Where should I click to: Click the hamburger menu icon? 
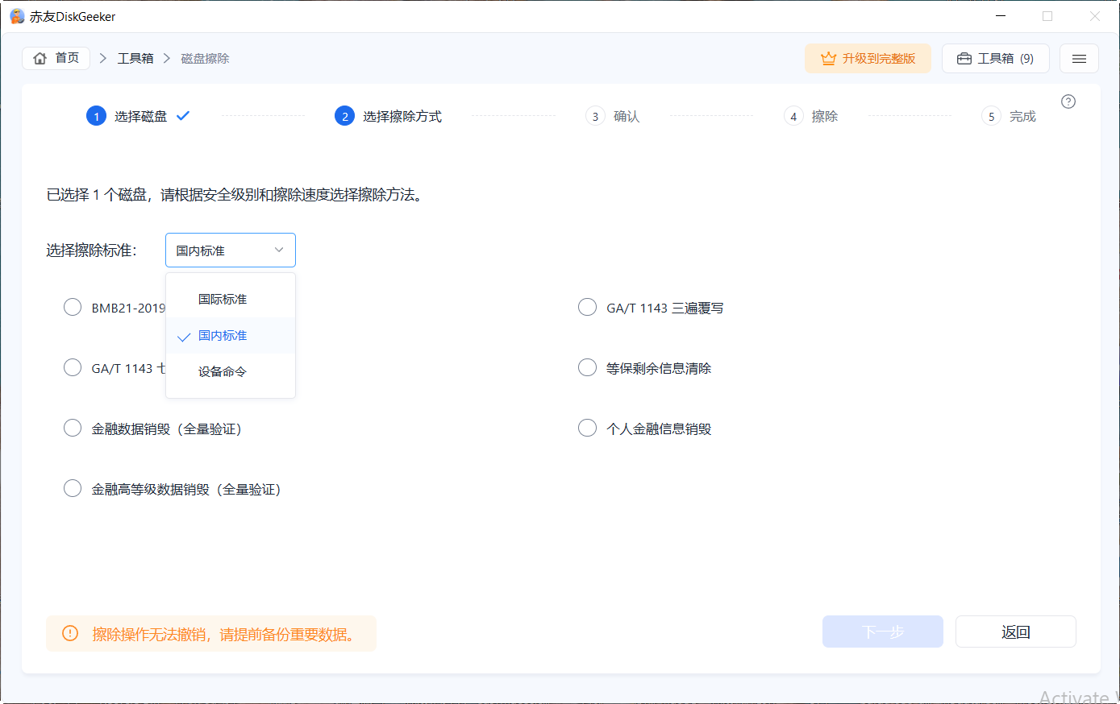pyautogui.click(x=1079, y=59)
